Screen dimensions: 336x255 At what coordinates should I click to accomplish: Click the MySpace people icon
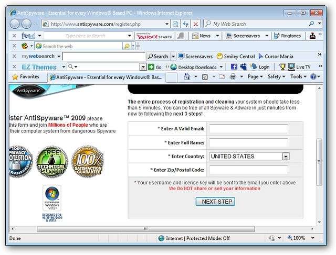243,67
